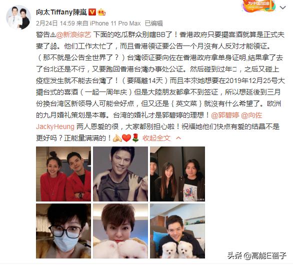Open the @郭碧婷 mention link

click(225, 115)
